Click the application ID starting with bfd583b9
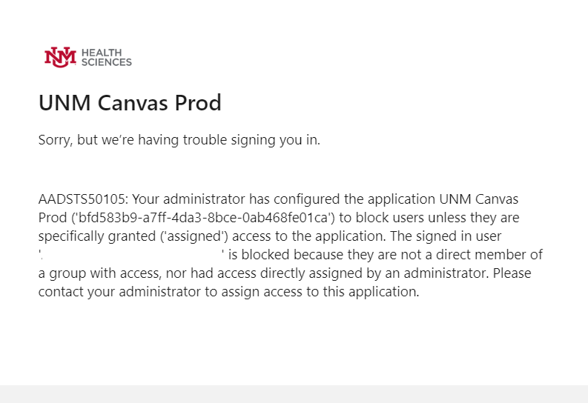588x403 pixels. [x=202, y=218]
